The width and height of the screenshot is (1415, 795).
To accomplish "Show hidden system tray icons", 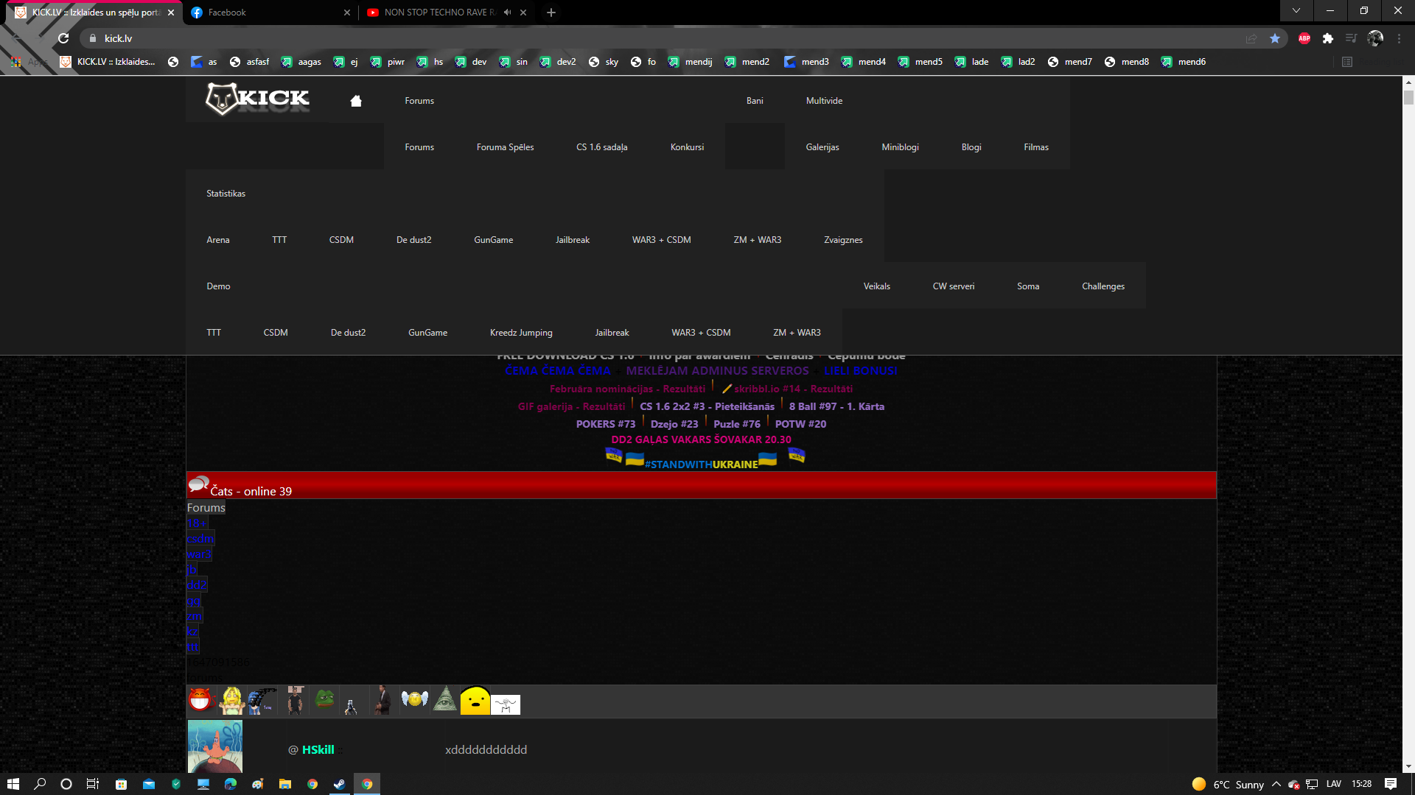I will (1276, 784).
